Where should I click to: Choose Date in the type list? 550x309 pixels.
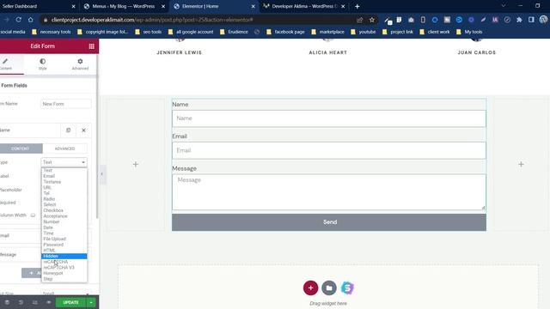pos(64,227)
